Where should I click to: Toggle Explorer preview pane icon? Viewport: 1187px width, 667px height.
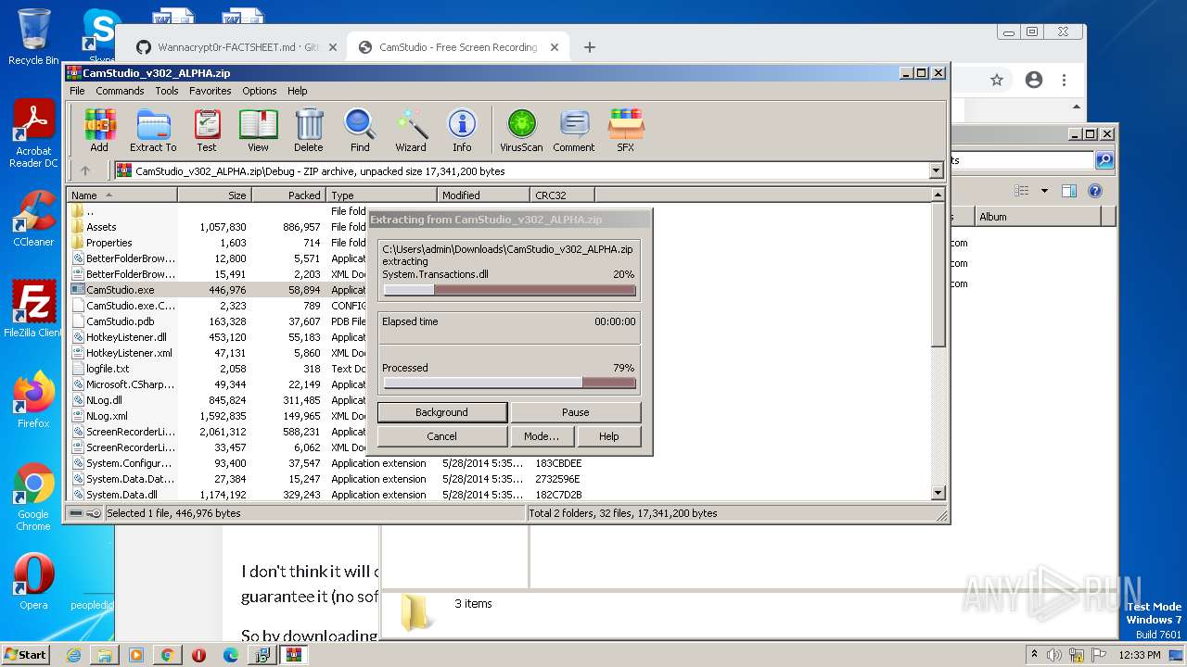coord(1068,191)
